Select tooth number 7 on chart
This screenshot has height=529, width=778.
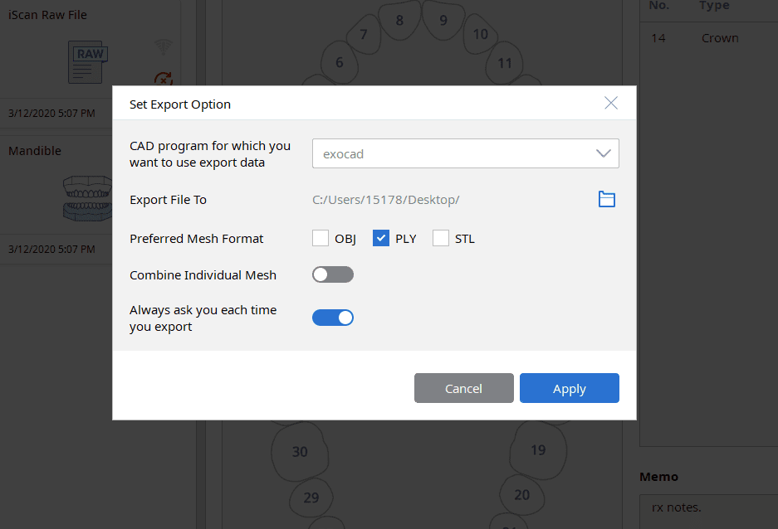tap(363, 35)
